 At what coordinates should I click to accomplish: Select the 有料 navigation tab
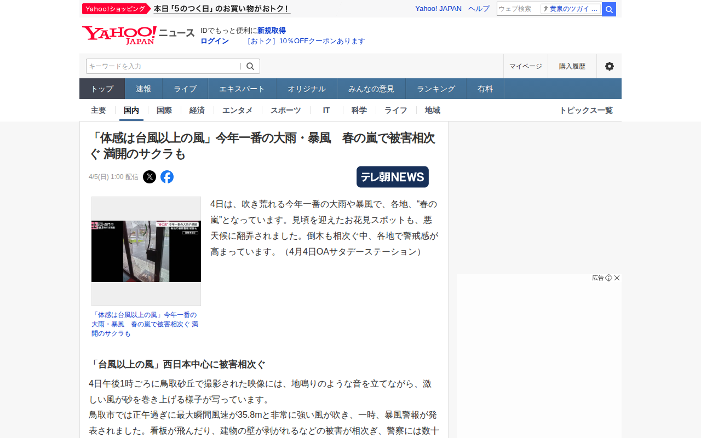pyautogui.click(x=485, y=89)
